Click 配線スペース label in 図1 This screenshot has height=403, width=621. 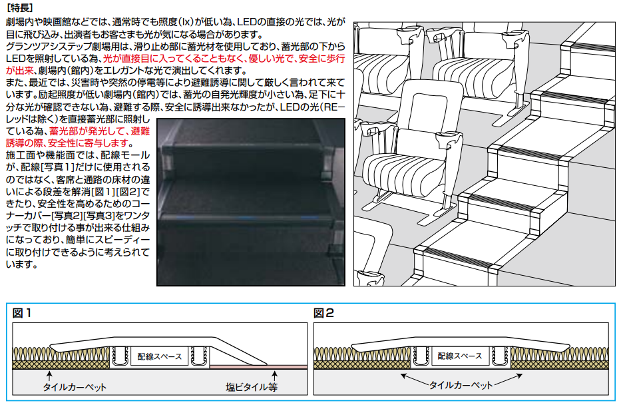coord(159,356)
